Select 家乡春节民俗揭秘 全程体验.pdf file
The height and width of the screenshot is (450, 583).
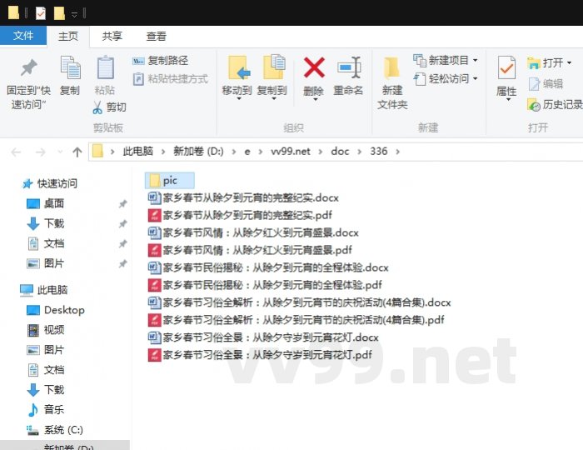(x=265, y=285)
